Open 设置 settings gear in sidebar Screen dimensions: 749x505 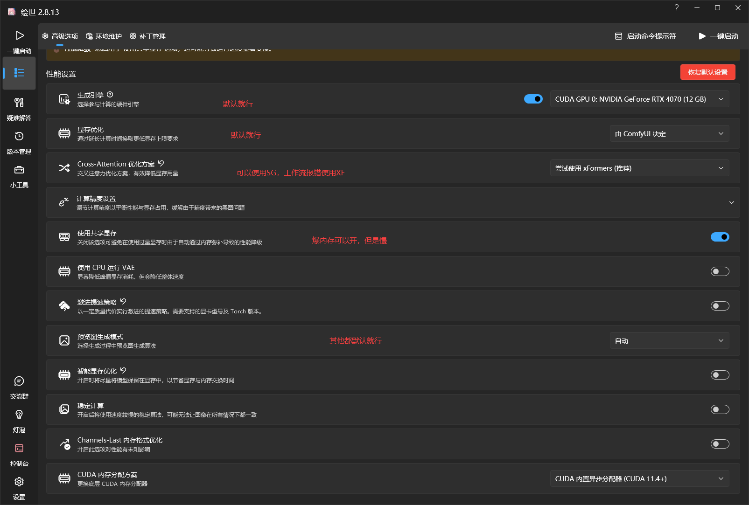coord(19,488)
